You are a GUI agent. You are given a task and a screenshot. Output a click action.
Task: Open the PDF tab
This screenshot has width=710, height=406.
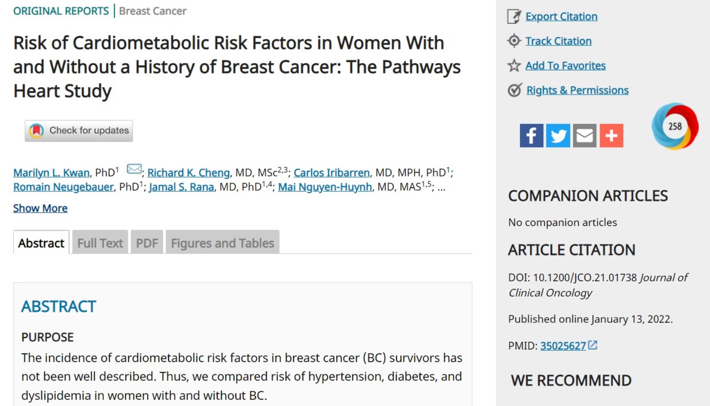[x=147, y=243]
